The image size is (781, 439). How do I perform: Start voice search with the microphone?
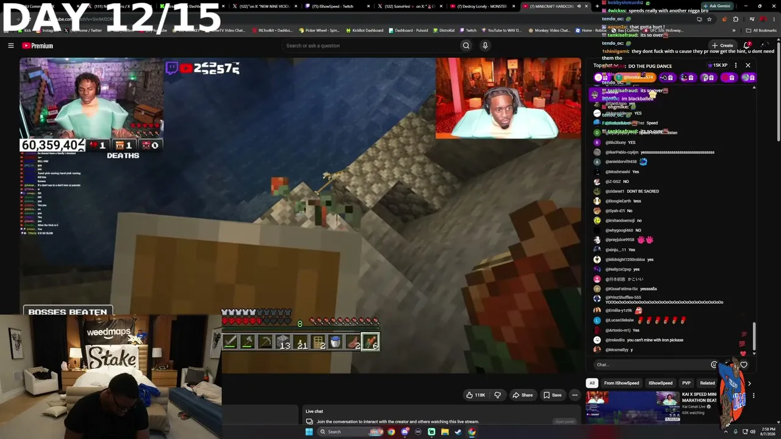pyautogui.click(x=485, y=46)
